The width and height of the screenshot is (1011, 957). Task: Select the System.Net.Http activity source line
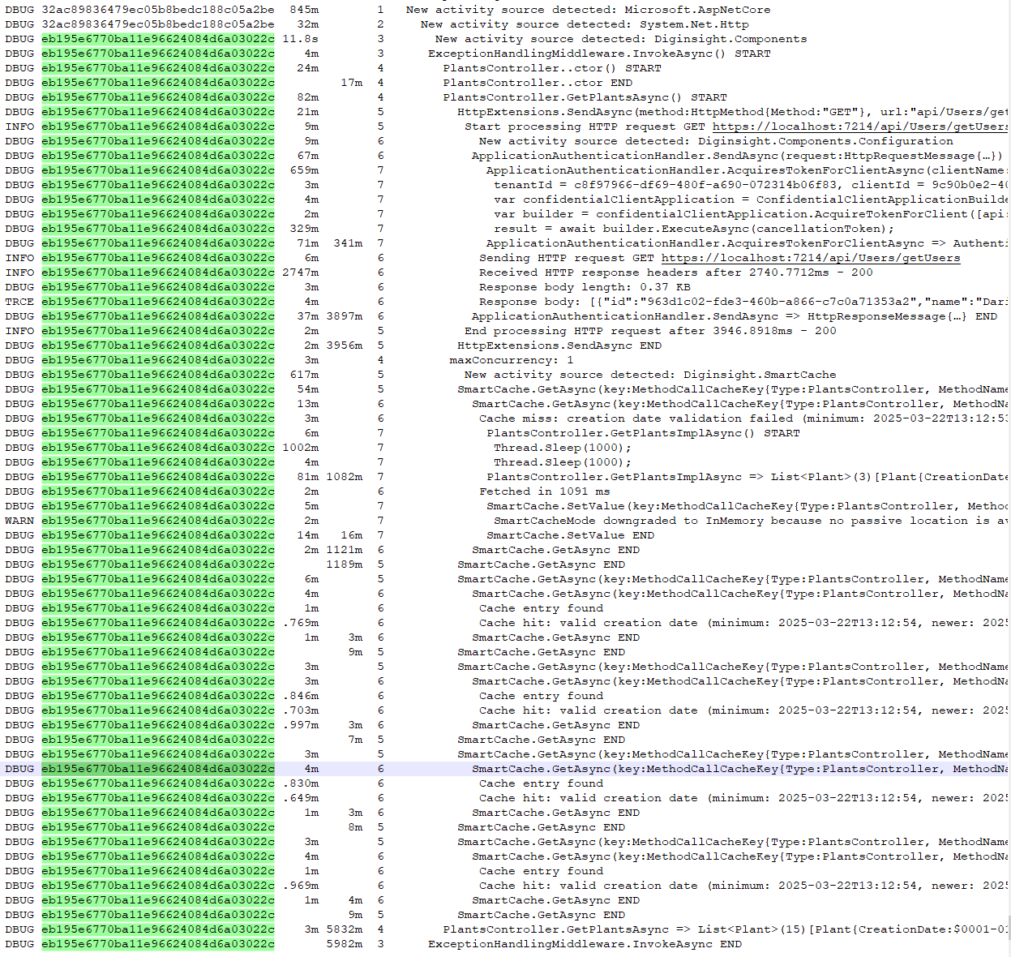(x=584, y=24)
